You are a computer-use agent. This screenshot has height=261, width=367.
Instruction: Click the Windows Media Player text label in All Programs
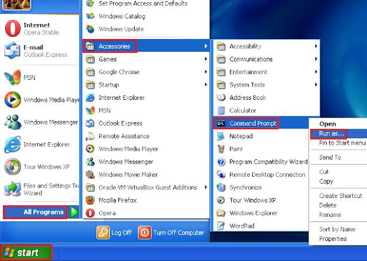click(128, 149)
